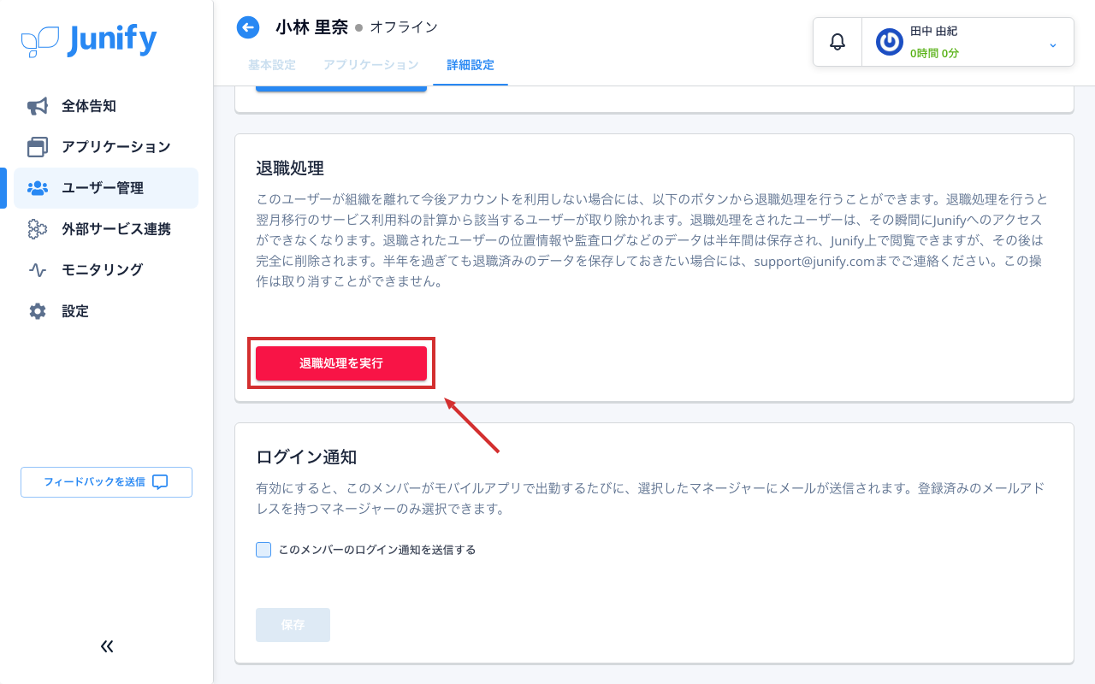Go to 外部サービス連携 in the sidebar
1095x684 pixels.
tap(106, 229)
